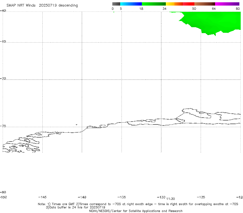Click the swath time label '11:30'
Screen dimensions: 243x213
(x=170, y=199)
